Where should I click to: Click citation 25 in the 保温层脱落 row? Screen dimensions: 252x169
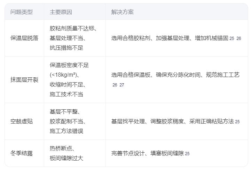232,39
